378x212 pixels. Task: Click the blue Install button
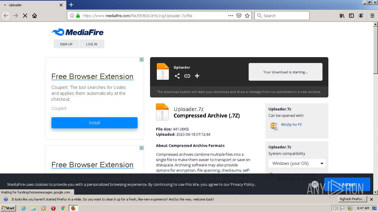pos(94,123)
